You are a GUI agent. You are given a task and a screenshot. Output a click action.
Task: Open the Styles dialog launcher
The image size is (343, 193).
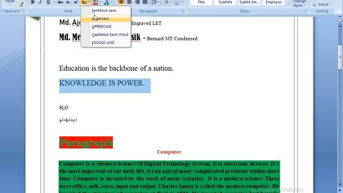click(305, 11)
